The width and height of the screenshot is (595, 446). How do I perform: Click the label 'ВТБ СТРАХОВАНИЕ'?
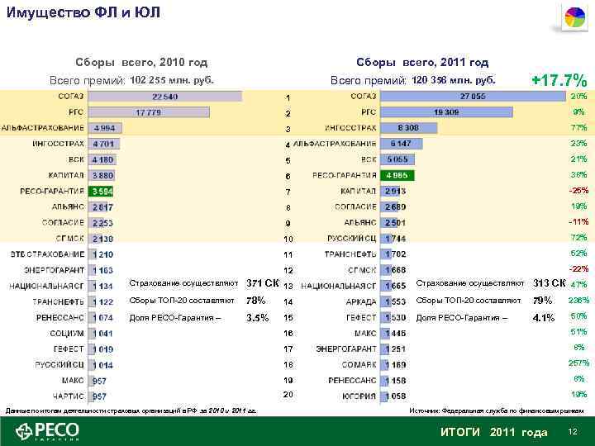pyautogui.click(x=47, y=254)
